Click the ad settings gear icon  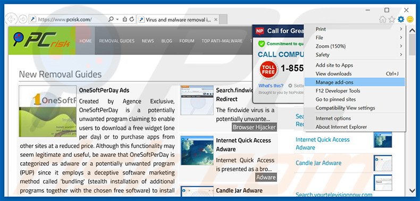(x=290, y=86)
